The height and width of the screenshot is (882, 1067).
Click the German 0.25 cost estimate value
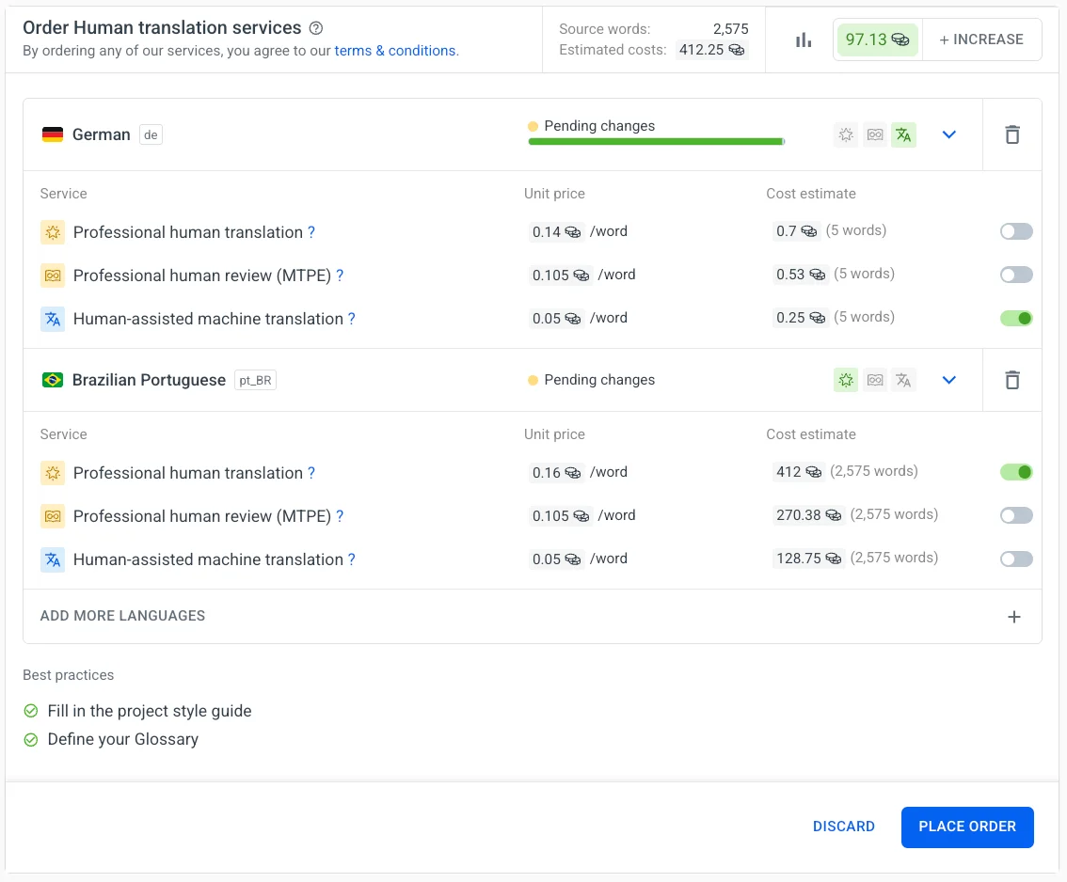pyautogui.click(x=800, y=318)
